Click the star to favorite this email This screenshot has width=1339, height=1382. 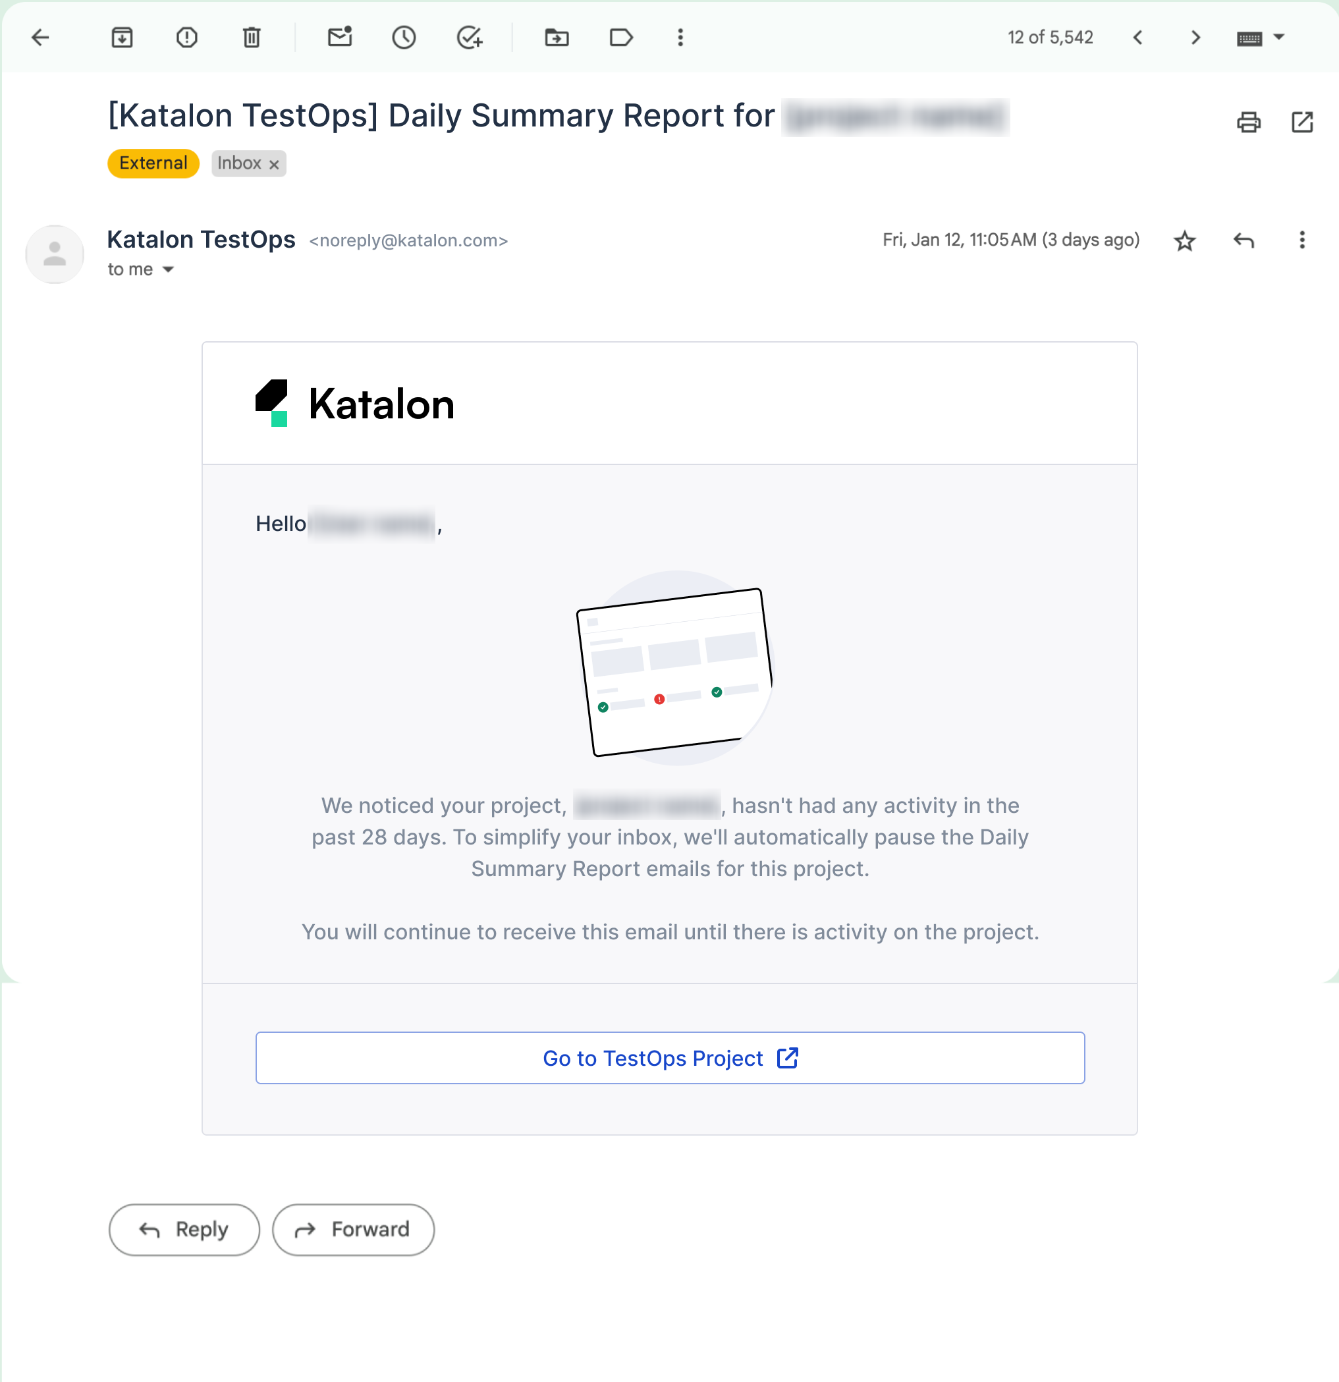1185,240
